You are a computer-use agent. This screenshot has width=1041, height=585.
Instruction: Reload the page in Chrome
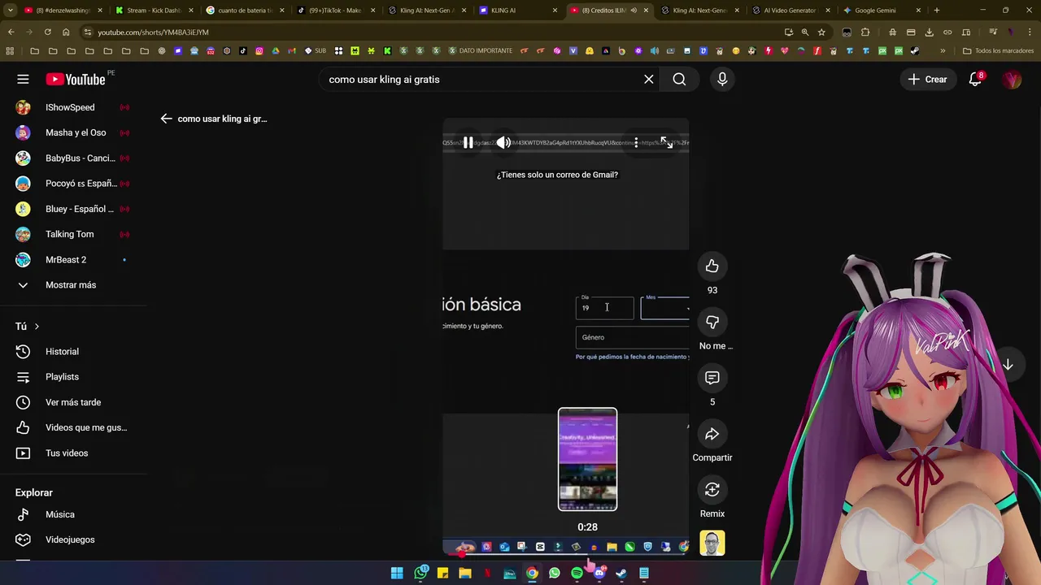[x=47, y=32]
